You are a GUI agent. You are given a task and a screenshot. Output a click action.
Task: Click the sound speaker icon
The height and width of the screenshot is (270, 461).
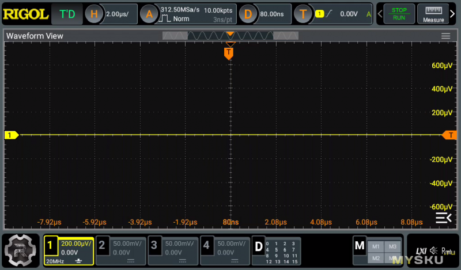click(x=432, y=250)
